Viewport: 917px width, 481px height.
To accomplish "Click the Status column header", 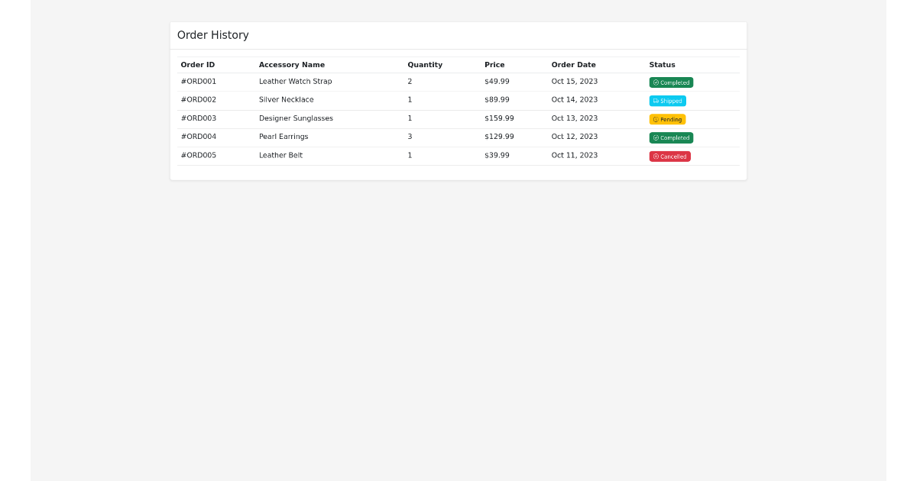I will click(662, 64).
